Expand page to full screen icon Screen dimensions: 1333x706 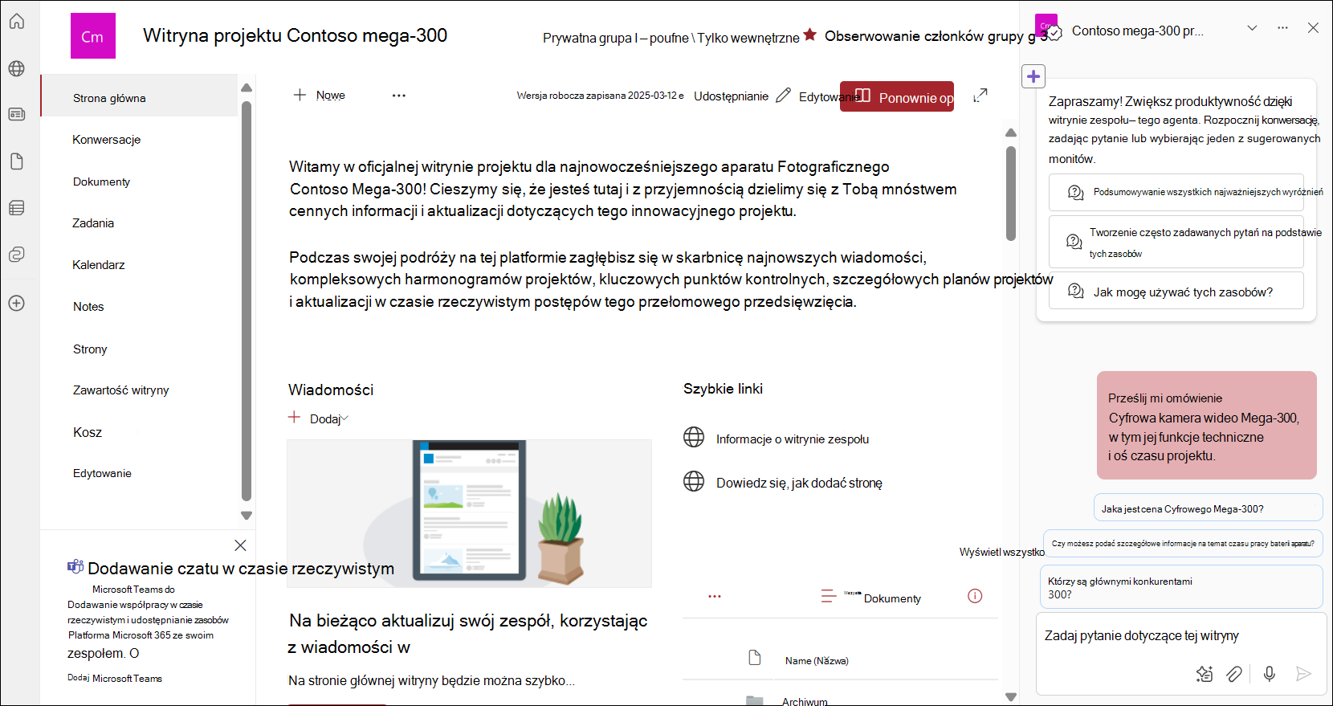click(x=980, y=96)
